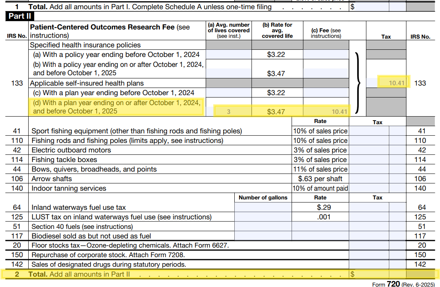Click '$.63 per shaft' rate text
This screenshot has height=287, width=440.
click(x=320, y=179)
